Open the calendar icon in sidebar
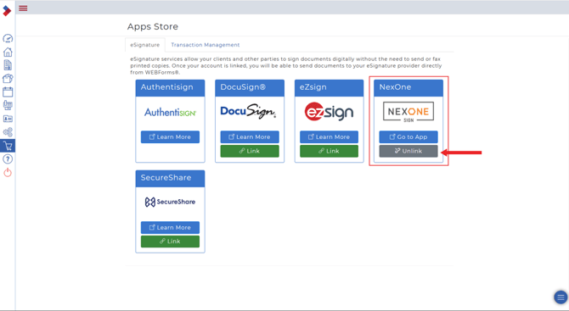The height and width of the screenshot is (311, 569). pos(8,92)
